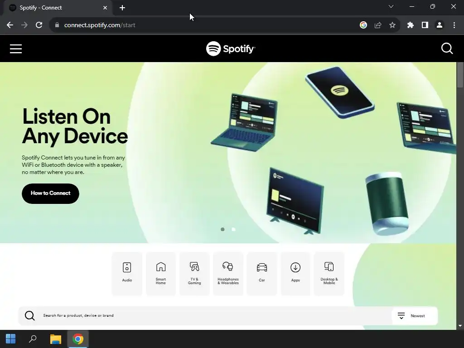Show the second carousel slide dot
This screenshot has width=464, height=348.
233,229
